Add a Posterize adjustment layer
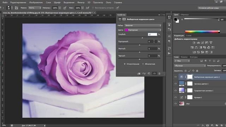This screenshot has height=127, width=226. tap(198, 52)
